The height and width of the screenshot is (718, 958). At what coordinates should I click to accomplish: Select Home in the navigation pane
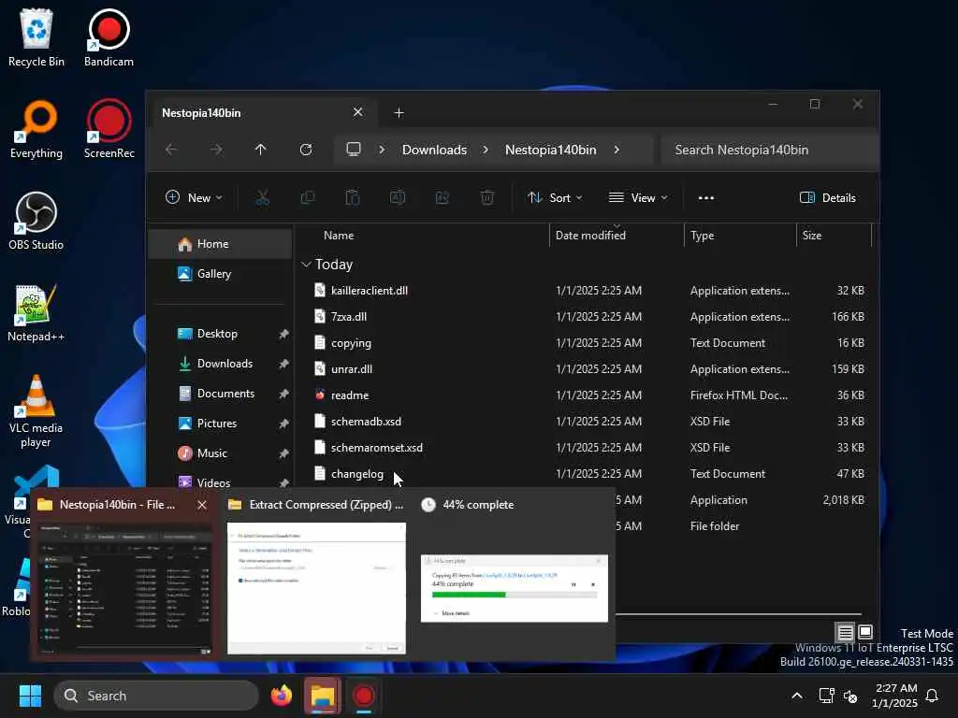tap(220, 244)
